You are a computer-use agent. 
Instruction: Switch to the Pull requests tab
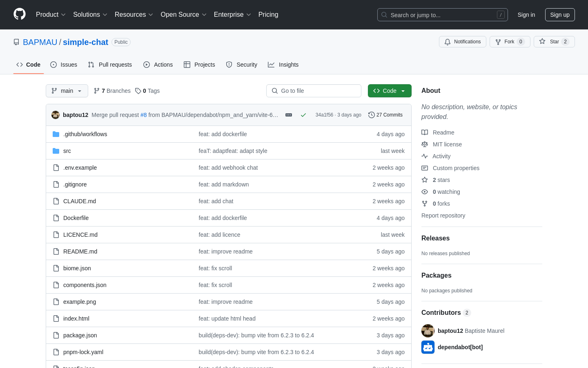coord(110,65)
